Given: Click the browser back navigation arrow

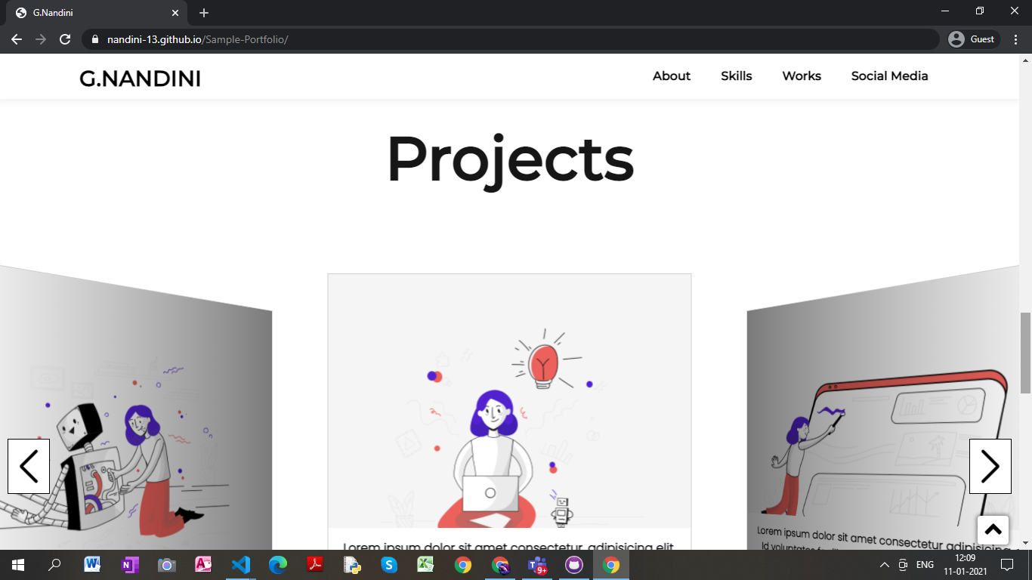Looking at the screenshot, I should pos(16,39).
